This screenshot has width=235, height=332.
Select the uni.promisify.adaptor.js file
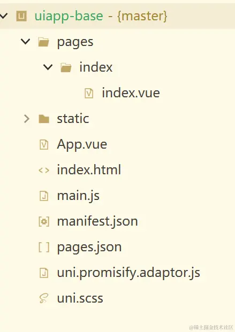click(x=128, y=273)
